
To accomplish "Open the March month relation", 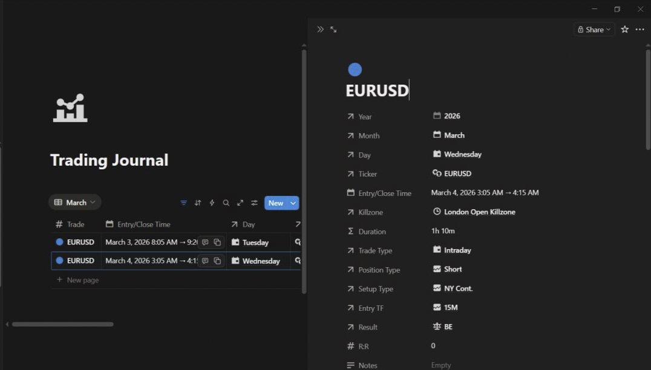I will (449, 135).
